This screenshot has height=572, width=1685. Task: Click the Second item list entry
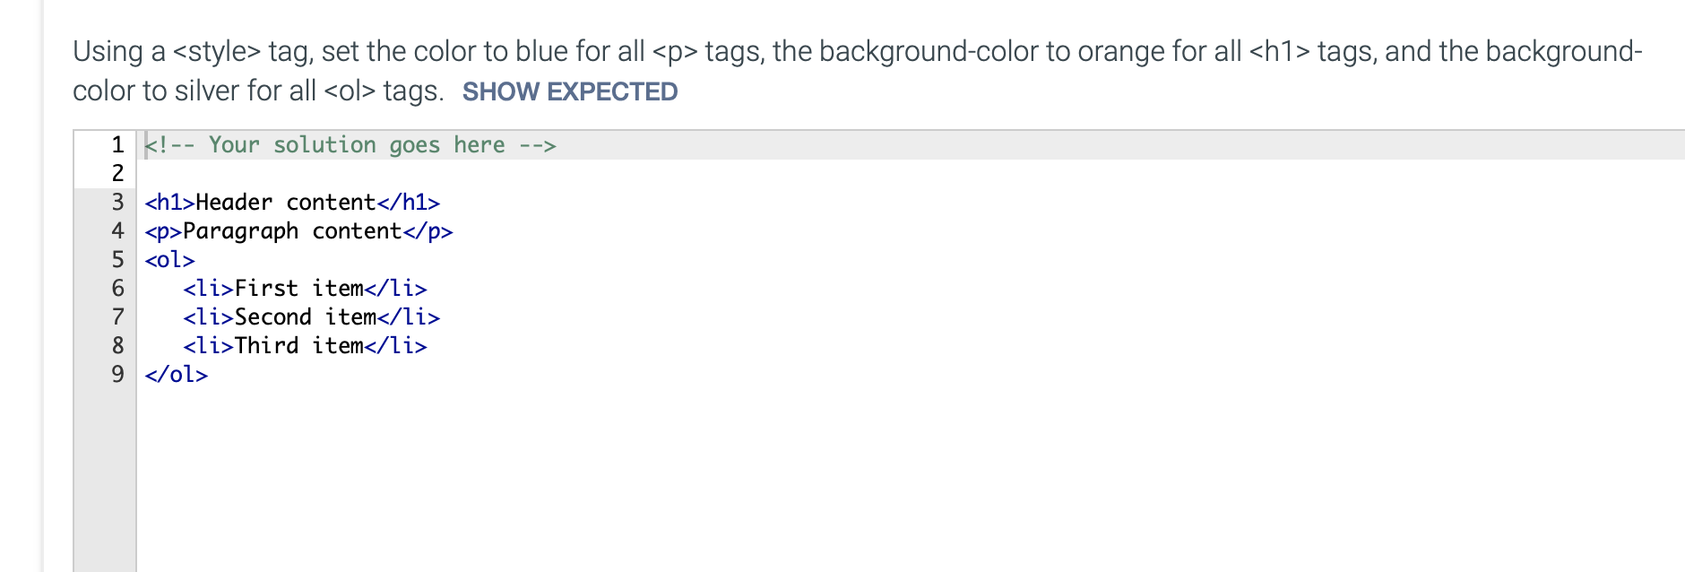pos(311,316)
